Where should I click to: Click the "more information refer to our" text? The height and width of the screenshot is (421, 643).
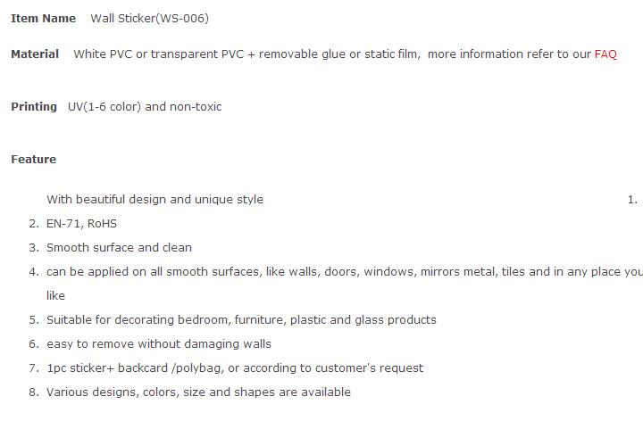point(509,54)
